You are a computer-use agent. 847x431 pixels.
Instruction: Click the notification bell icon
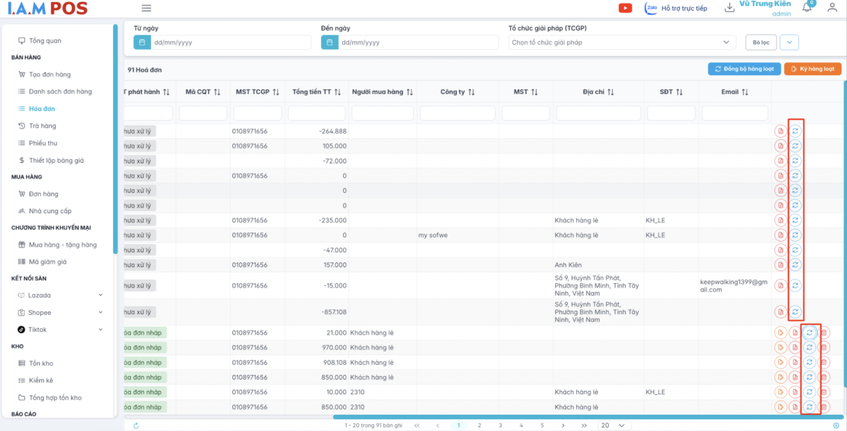[x=807, y=7]
